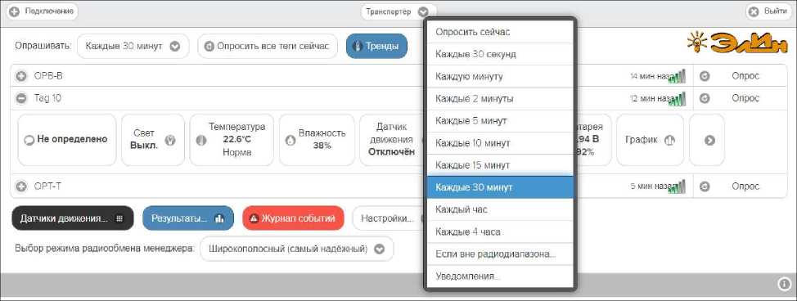
Task: Click the Датчик движения Отключён tile
Action: tap(391, 140)
